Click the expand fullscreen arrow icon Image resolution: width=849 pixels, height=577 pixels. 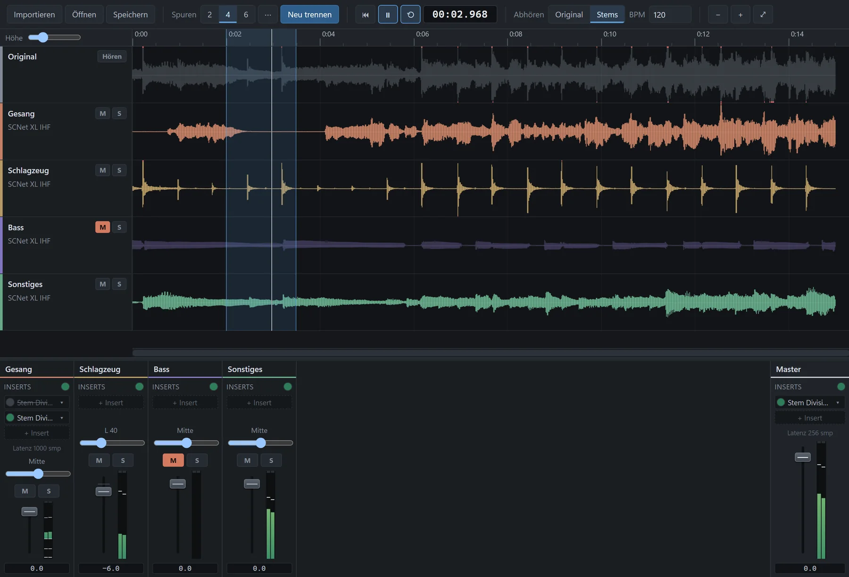coord(763,15)
